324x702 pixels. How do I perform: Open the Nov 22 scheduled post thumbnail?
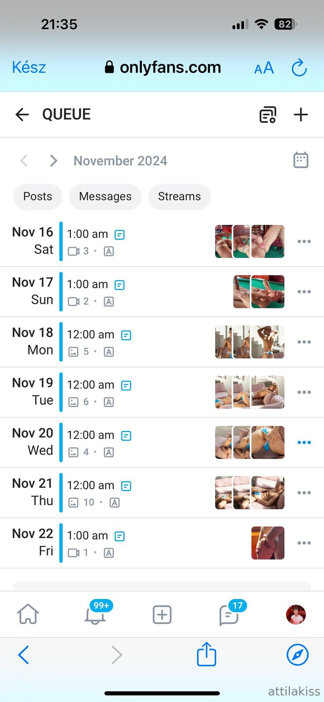[268, 543]
